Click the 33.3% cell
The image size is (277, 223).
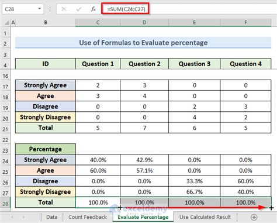tap(195, 181)
